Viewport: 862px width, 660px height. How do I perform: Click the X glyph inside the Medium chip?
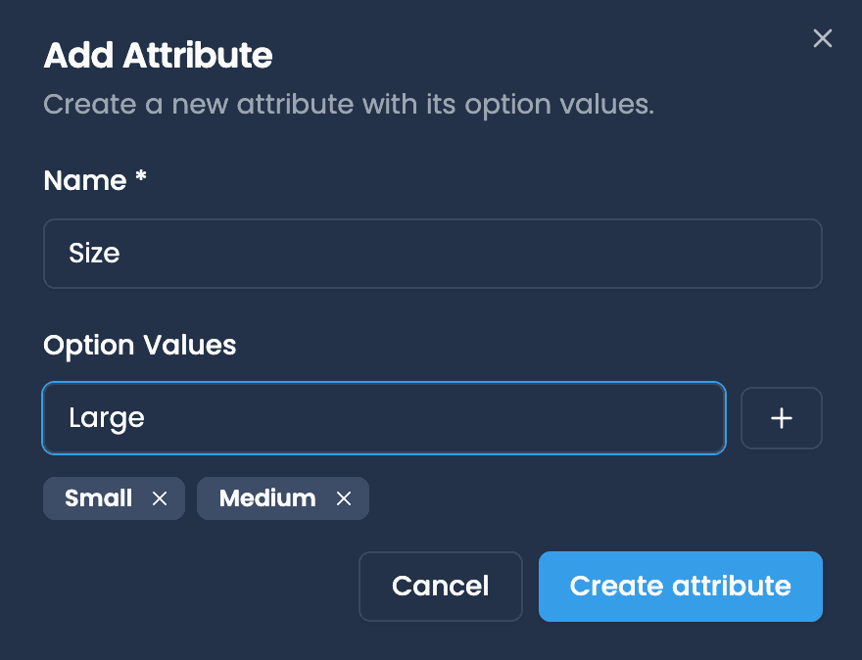[x=344, y=498]
